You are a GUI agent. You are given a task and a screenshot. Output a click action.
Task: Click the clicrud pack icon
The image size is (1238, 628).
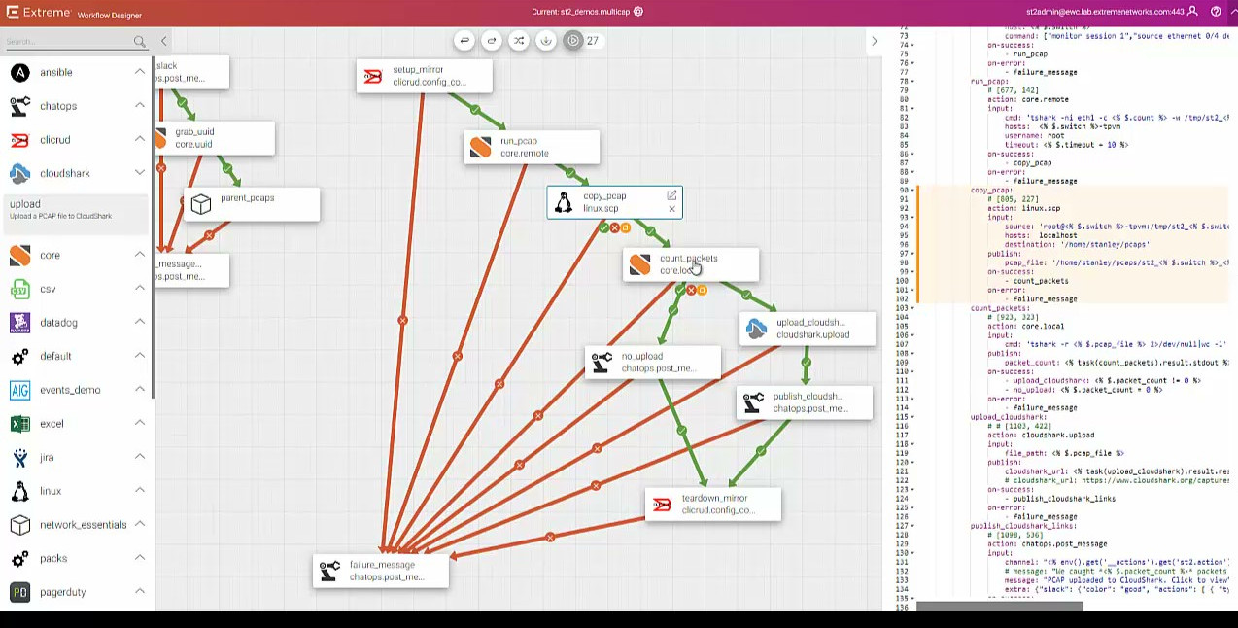tap(19, 140)
